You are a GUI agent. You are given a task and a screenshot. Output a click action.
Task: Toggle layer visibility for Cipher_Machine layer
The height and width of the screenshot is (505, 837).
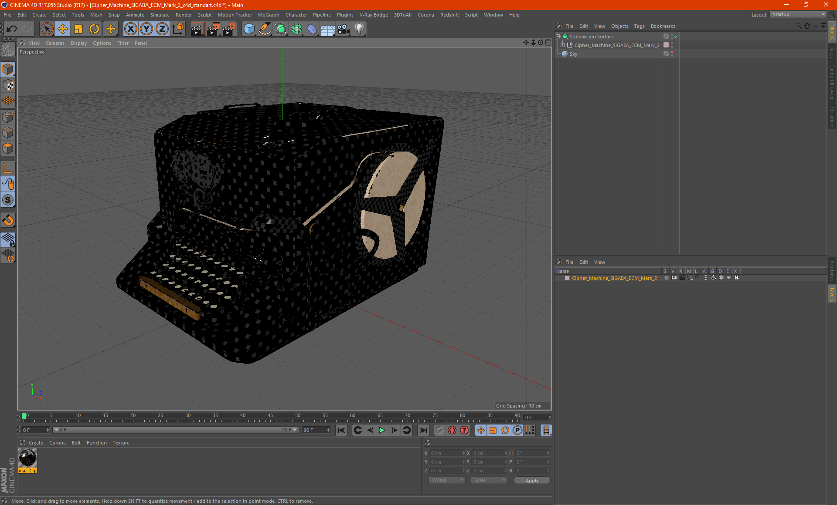tap(674, 278)
